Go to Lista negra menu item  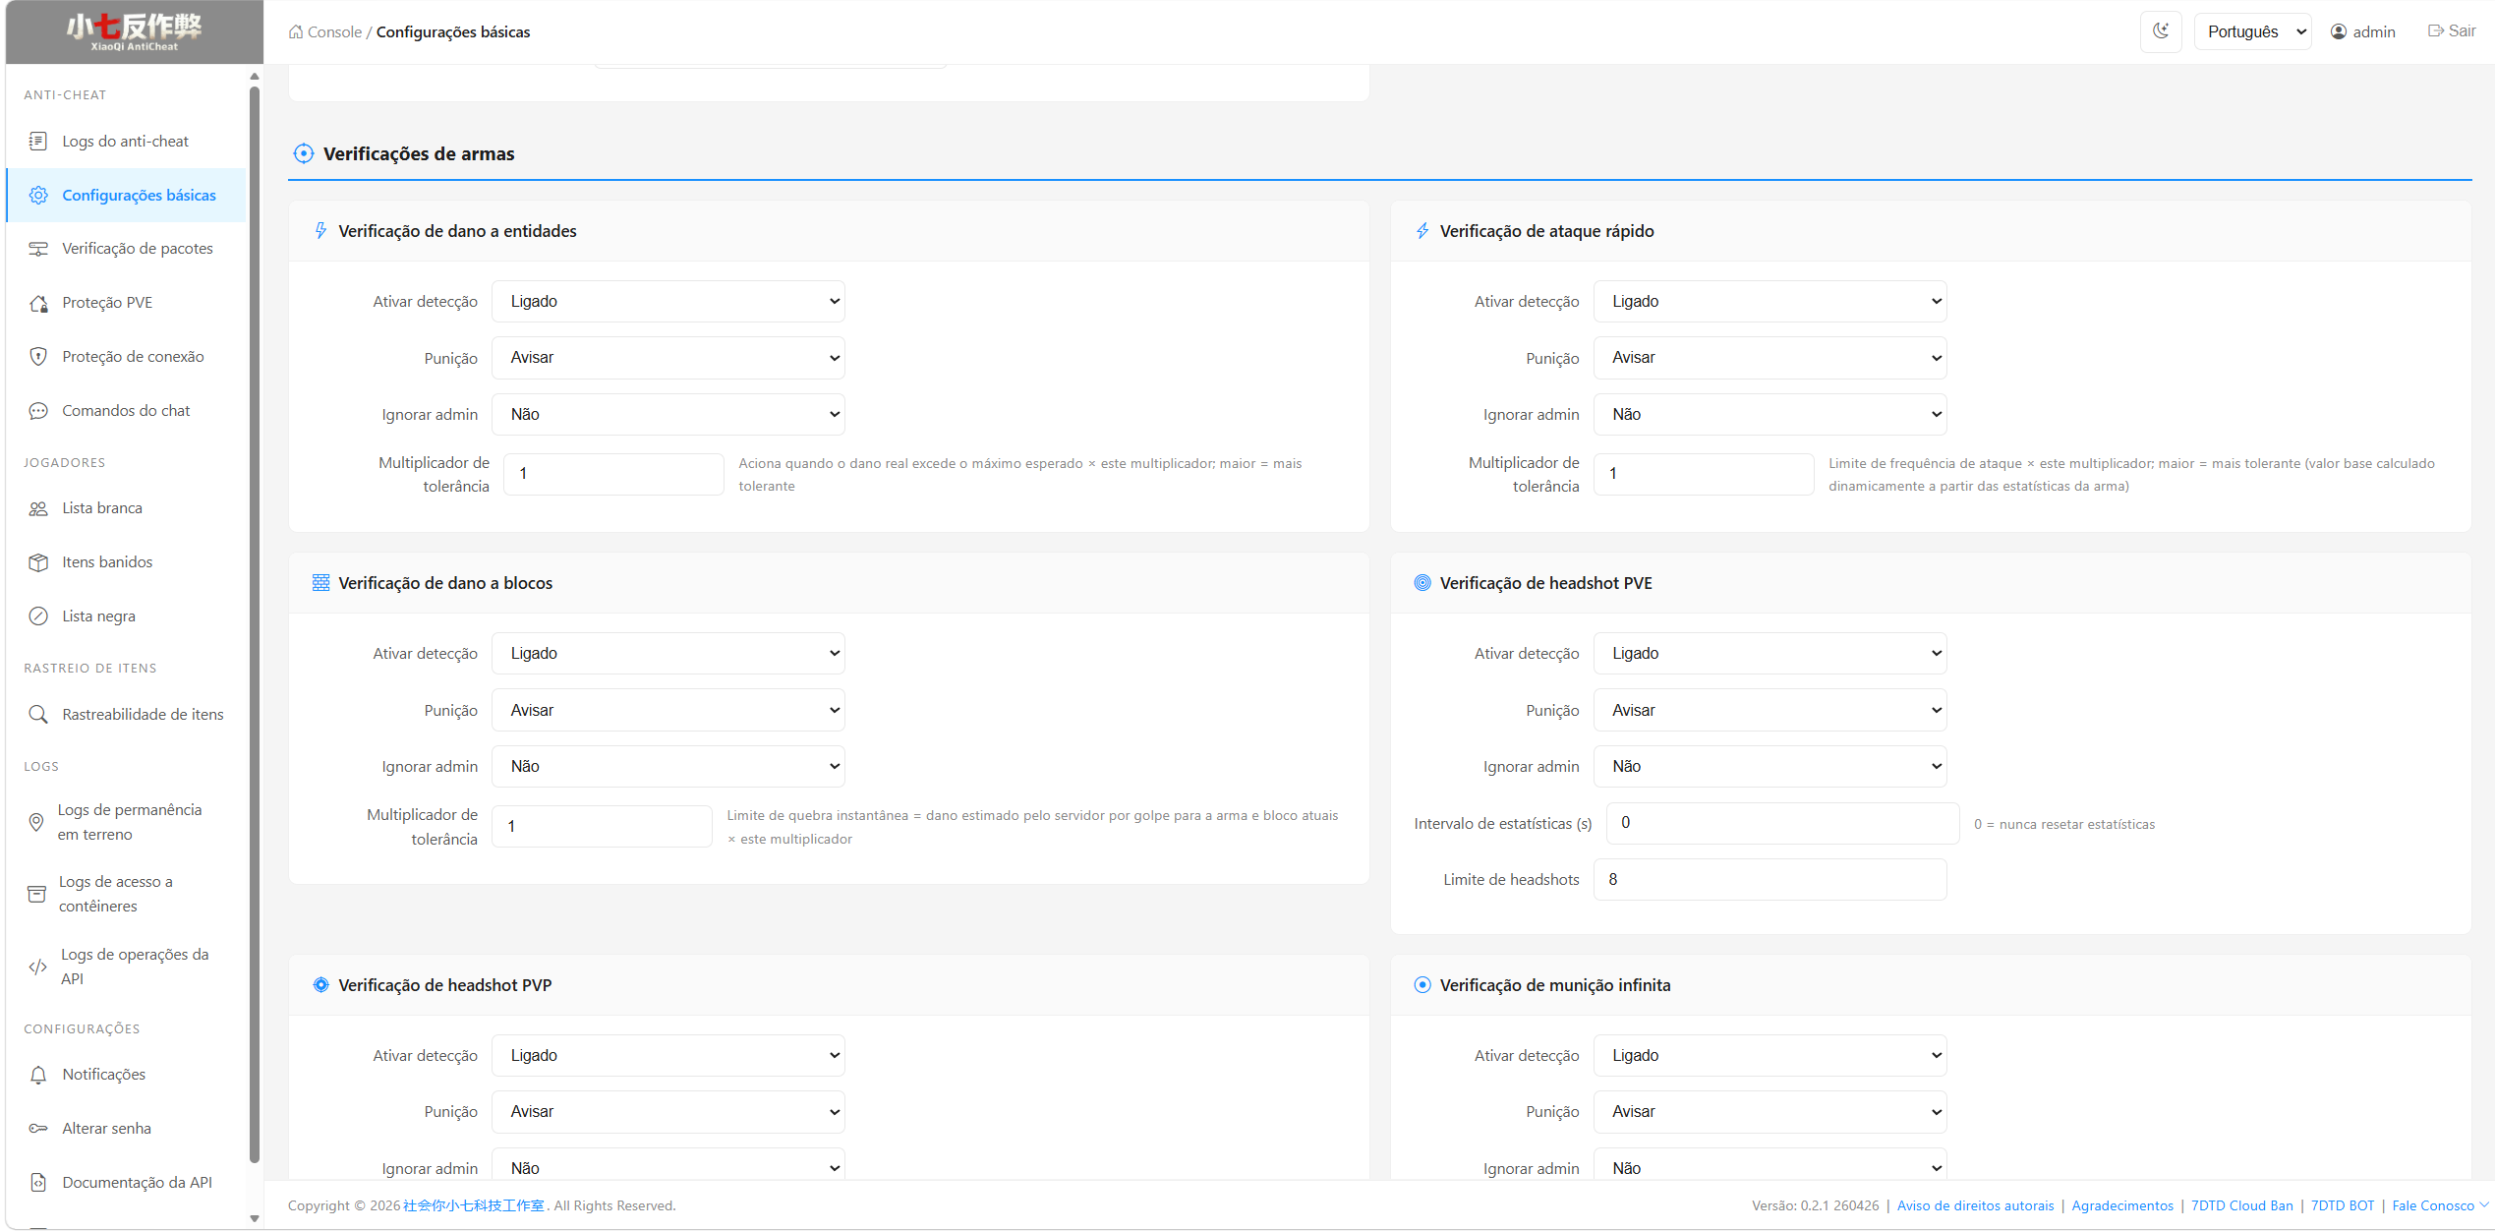[98, 616]
